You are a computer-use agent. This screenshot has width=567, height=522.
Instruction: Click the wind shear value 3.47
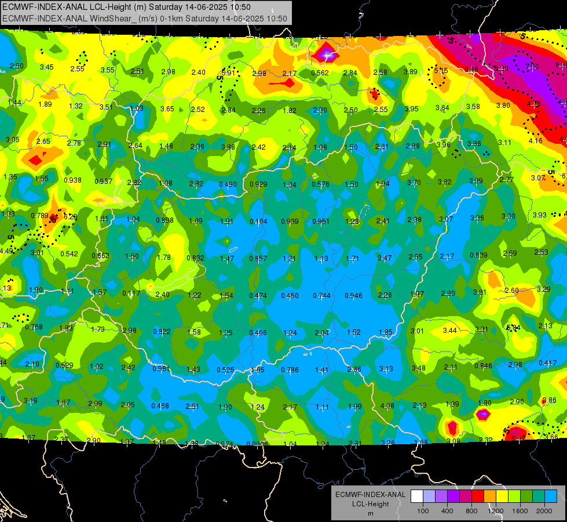[x=385, y=258]
